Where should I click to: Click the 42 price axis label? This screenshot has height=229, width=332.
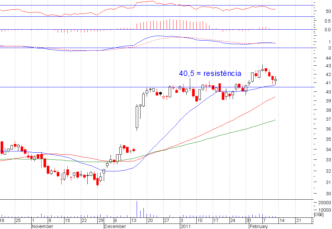point(328,74)
